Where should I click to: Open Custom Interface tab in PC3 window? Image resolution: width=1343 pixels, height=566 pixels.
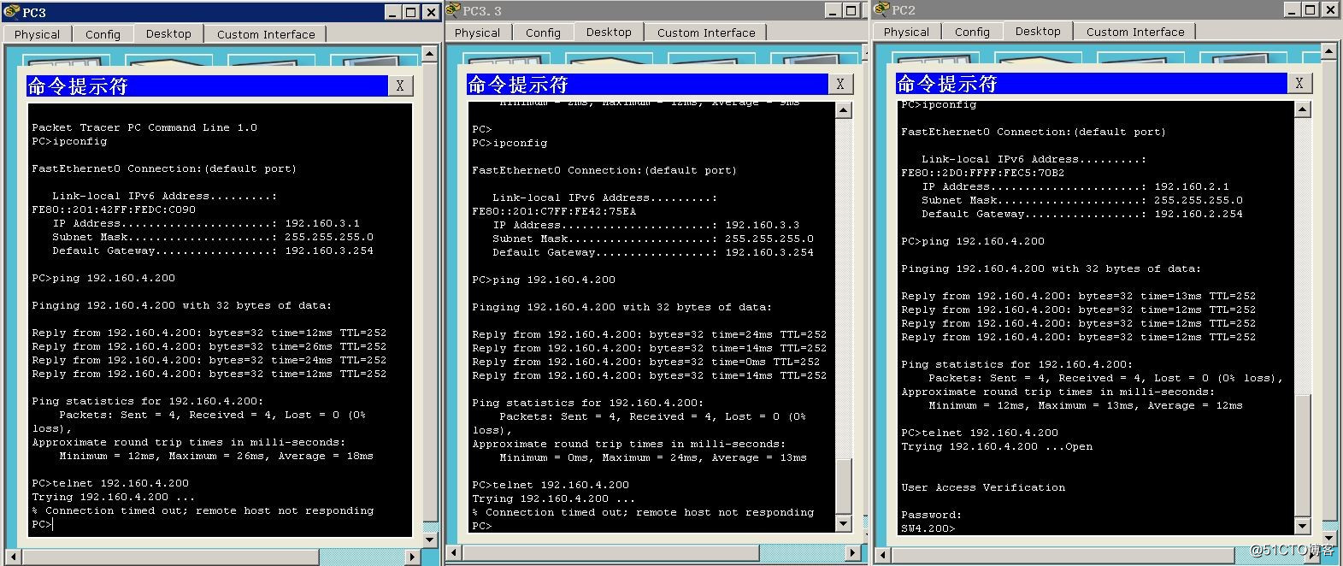(x=266, y=34)
